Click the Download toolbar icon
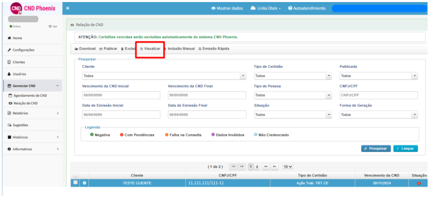This screenshot has width=435, height=198. click(76, 49)
